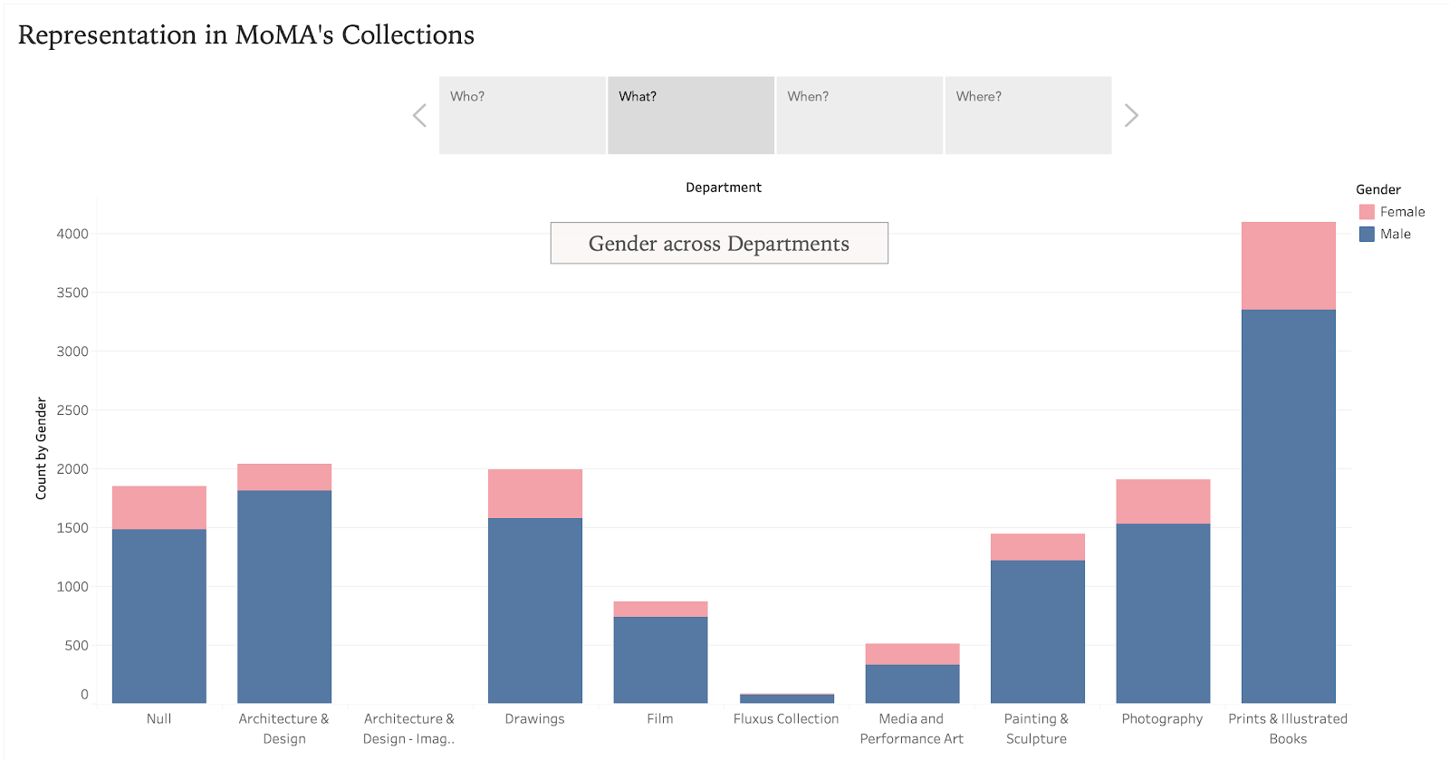This screenshot has height=760, width=1449.
Task: Click the male segment of Null bar
Action: click(x=159, y=616)
